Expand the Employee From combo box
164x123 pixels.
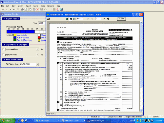tap(37, 54)
